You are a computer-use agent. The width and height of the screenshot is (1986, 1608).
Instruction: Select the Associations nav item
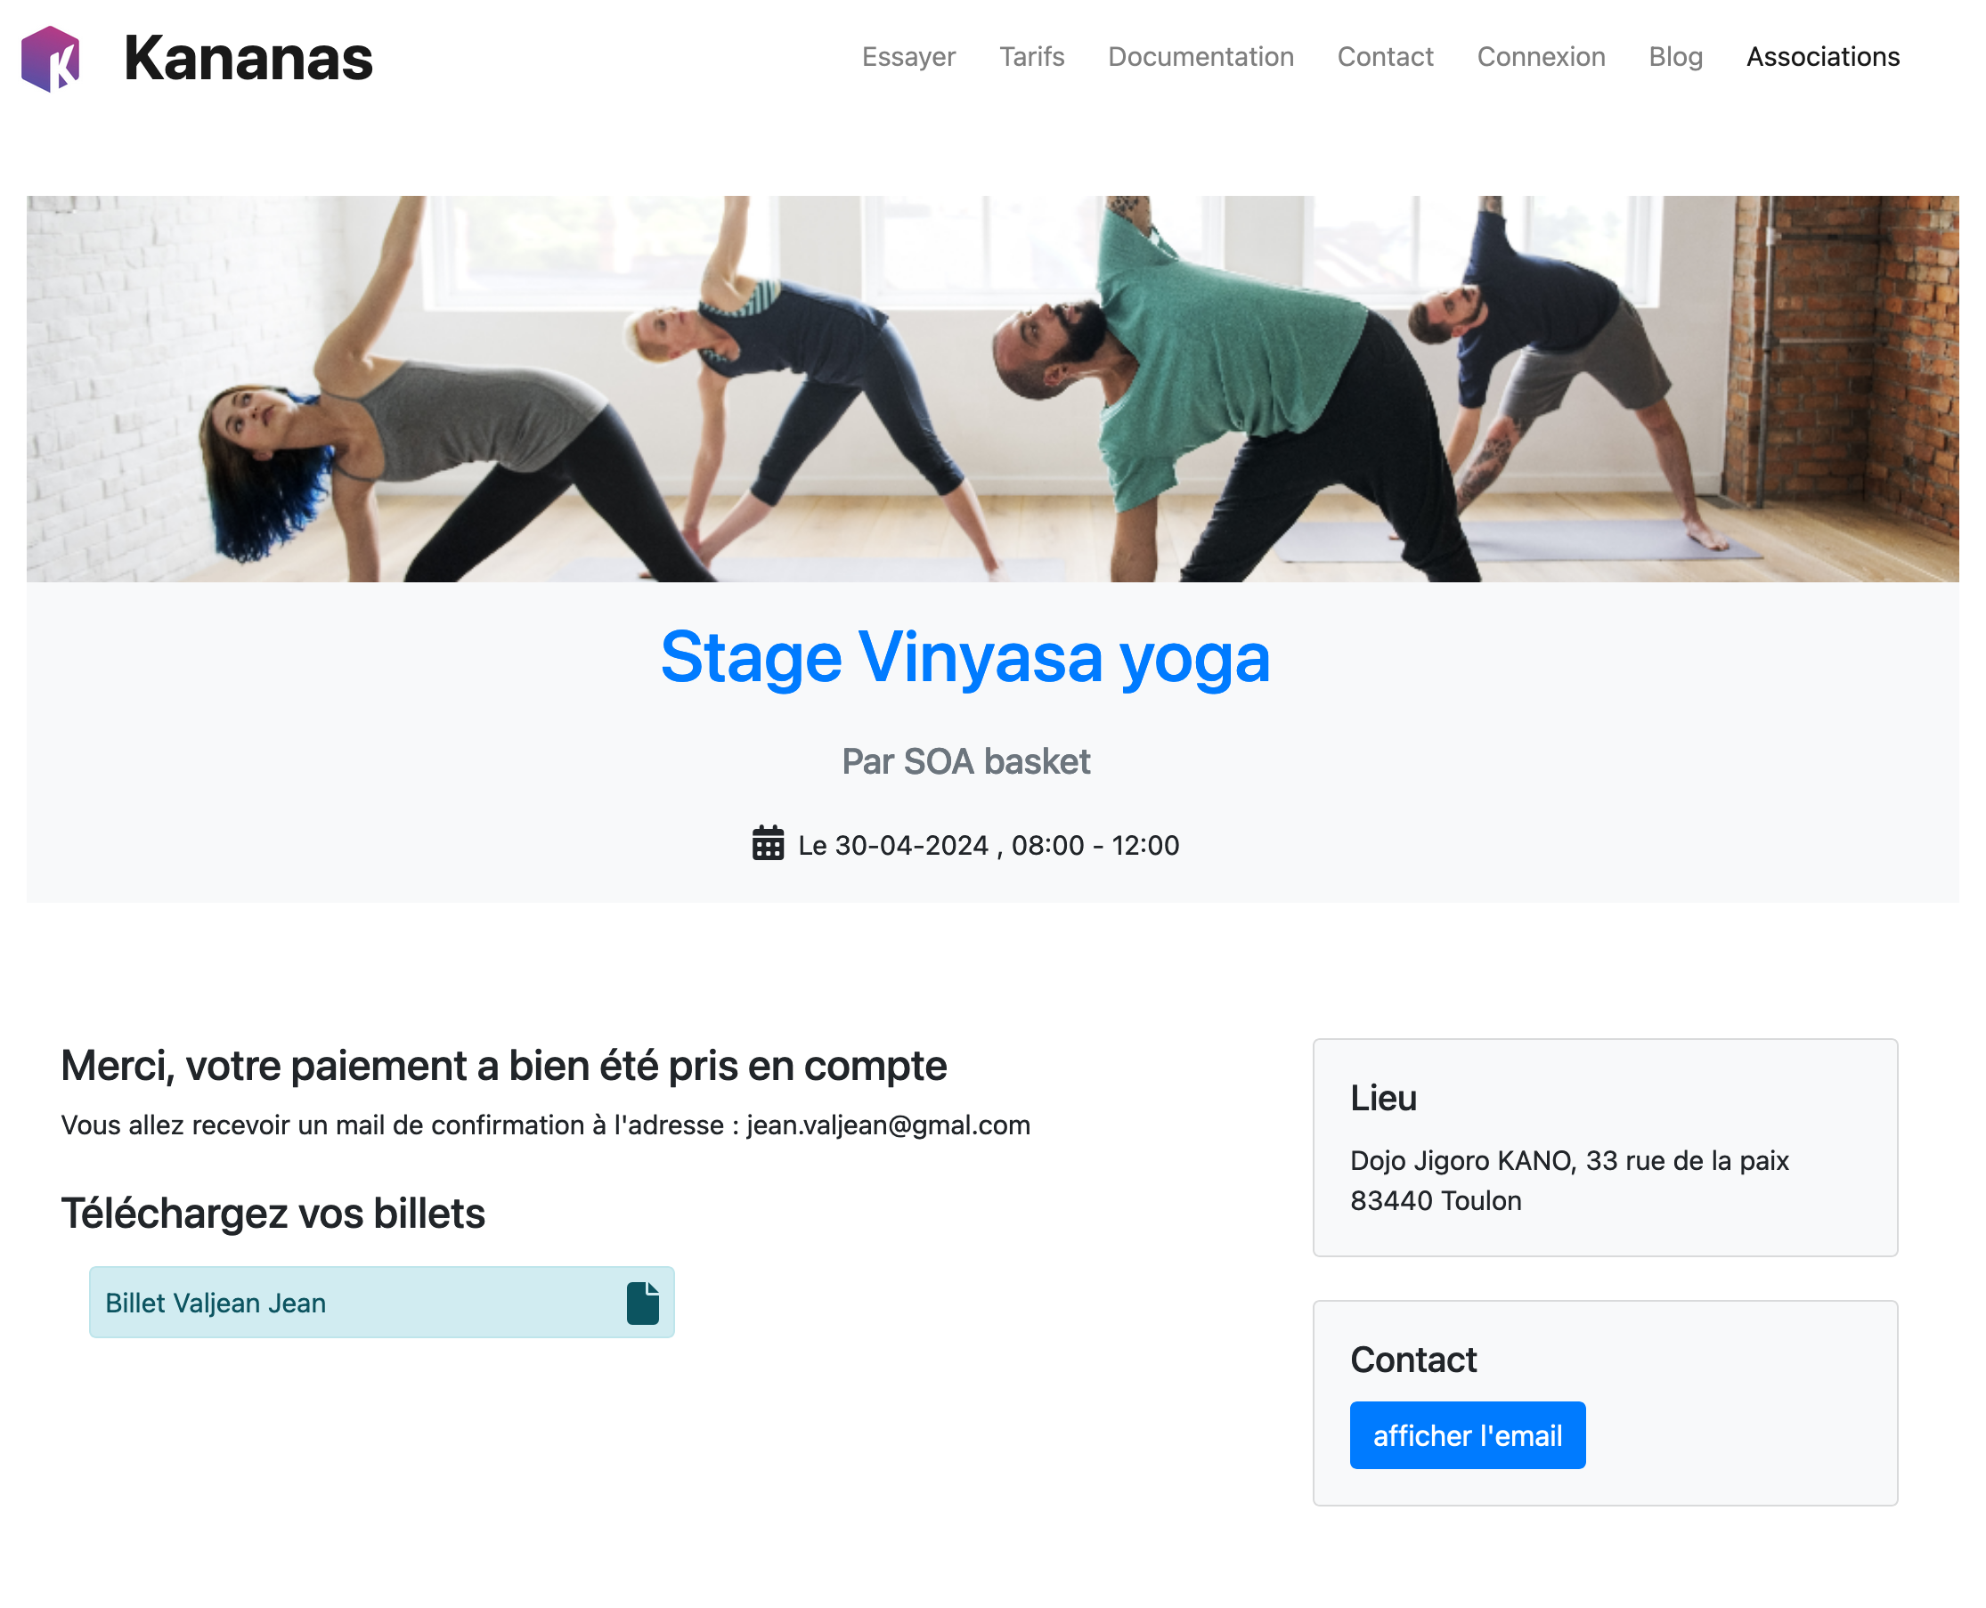coord(1822,57)
